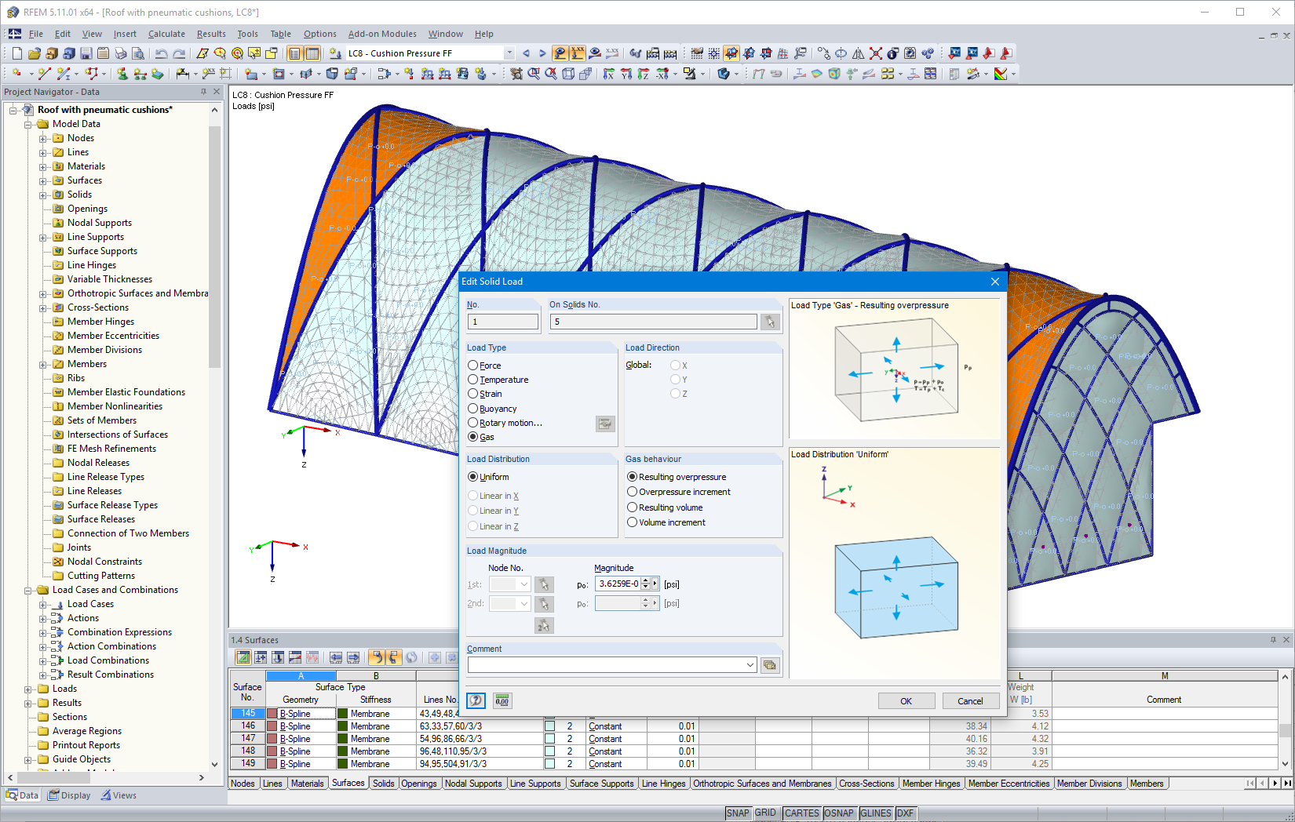The width and height of the screenshot is (1295, 822).
Task: Go to previous load case arrow
Action: tap(526, 53)
